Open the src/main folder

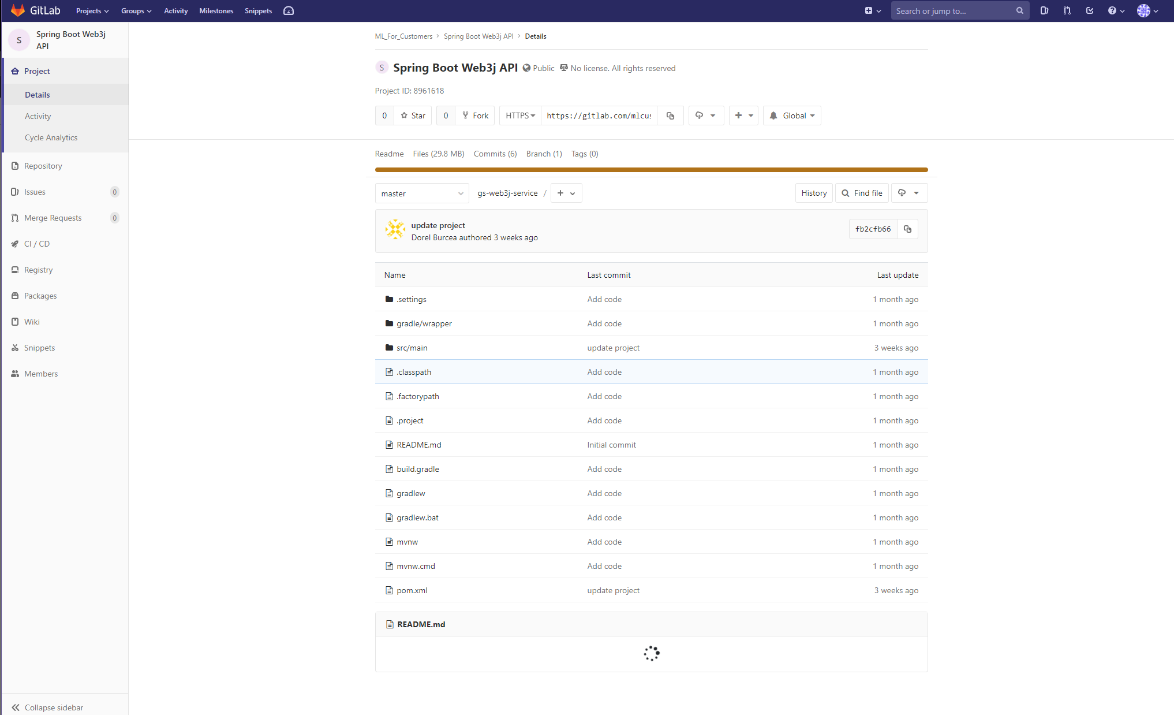[412, 348]
